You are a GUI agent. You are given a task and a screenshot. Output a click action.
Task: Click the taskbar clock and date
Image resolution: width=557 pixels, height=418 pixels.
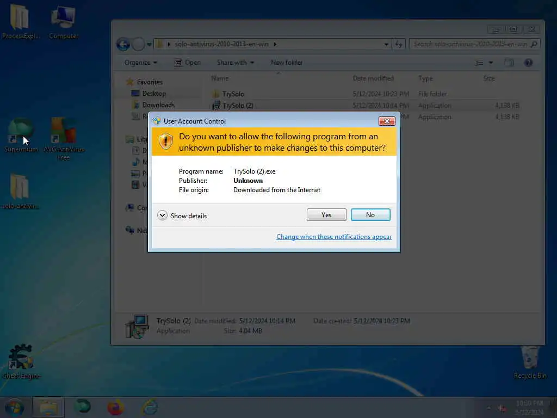point(529,408)
